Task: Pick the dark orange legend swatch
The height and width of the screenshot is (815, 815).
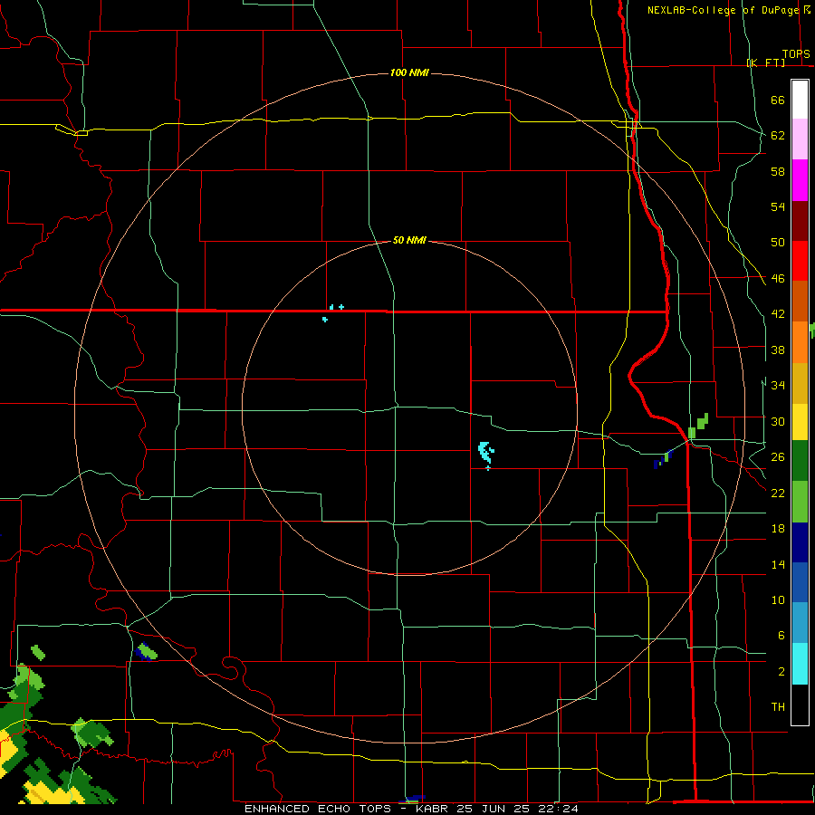Action: (800, 302)
